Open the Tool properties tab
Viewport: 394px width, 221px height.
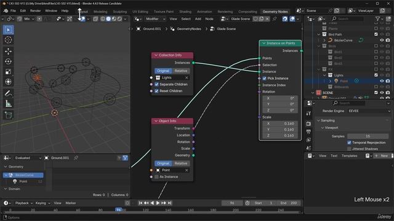308,113
